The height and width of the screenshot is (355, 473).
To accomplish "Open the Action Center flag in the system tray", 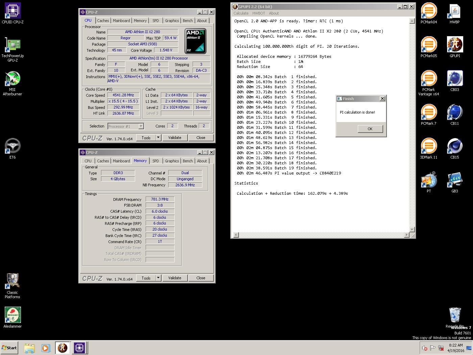I will [433, 348].
